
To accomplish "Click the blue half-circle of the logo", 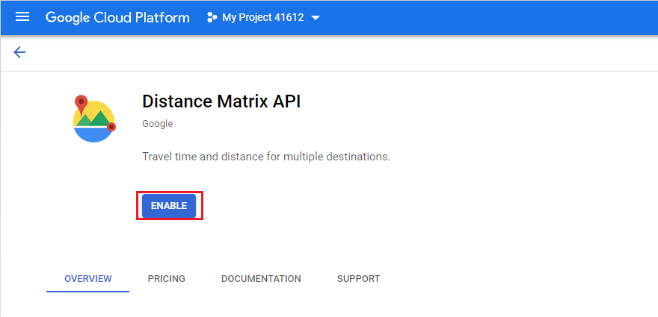I will pos(93,135).
